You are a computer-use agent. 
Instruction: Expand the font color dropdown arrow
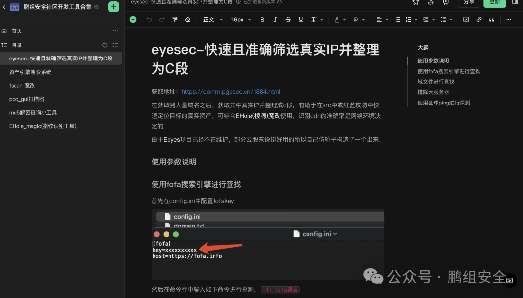[x=345, y=20]
